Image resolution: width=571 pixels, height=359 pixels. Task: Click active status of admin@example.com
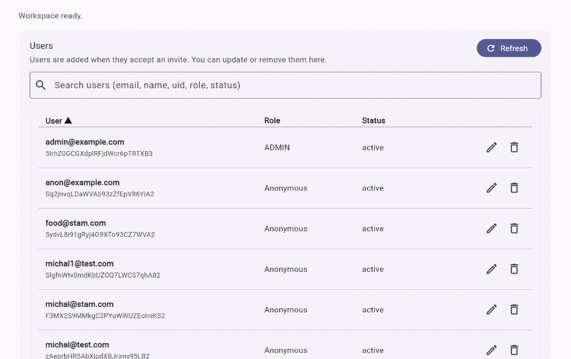(373, 148)
